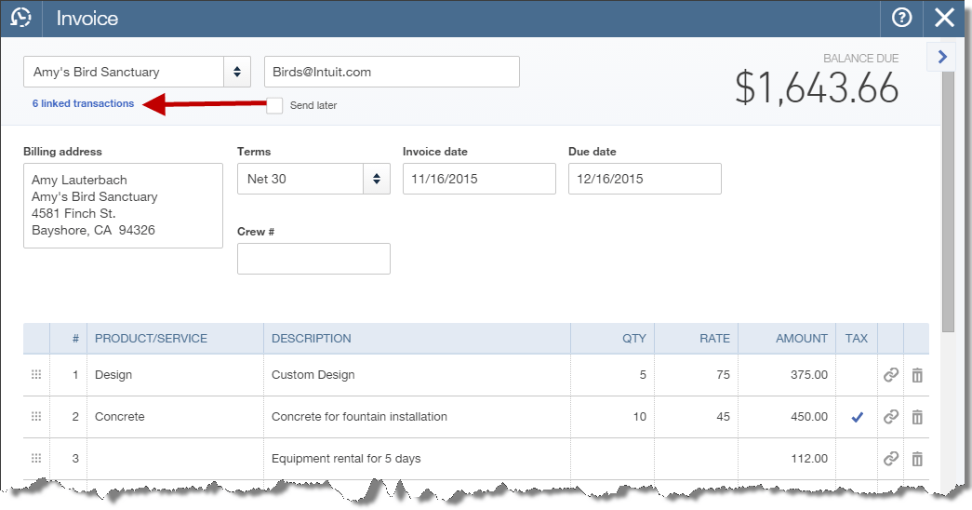Close the Invoice window with the X
This screenshot has width=972, height=510.
point(945,18)
